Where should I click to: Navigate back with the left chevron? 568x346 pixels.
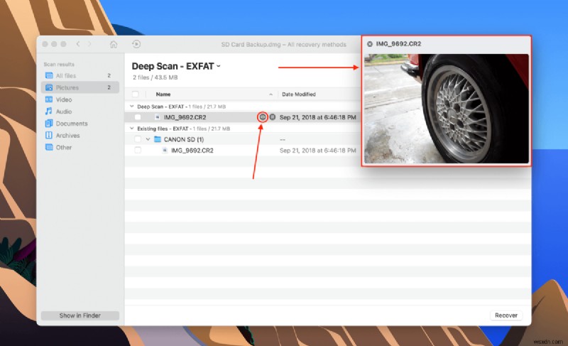78,44
